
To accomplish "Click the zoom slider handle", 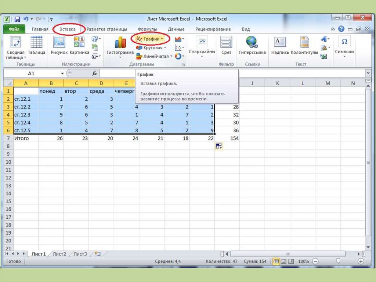I will (338, 261).
